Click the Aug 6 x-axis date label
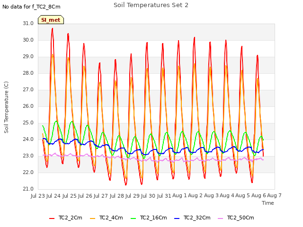 point(258,196)
